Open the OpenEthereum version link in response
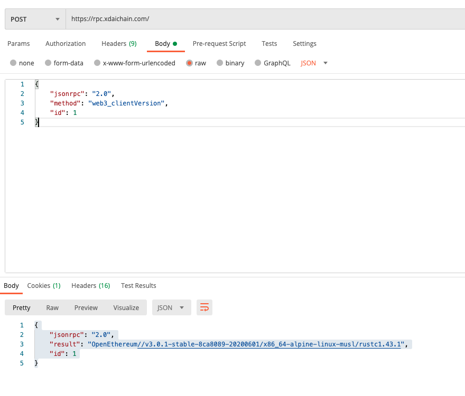The width and height of the screenshot is (465, 396). 269,344
